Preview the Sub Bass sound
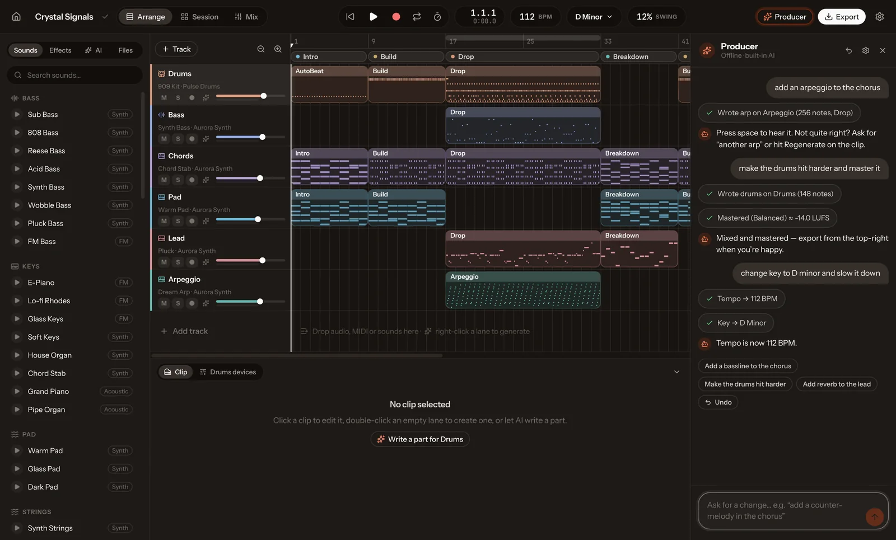This screenshot has width=896, height=540. tap(17, 115)
